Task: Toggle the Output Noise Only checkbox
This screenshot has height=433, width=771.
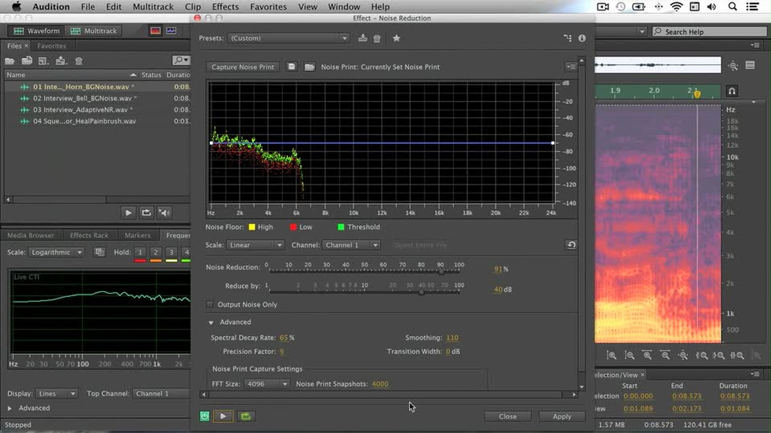Action: (209, 305)
